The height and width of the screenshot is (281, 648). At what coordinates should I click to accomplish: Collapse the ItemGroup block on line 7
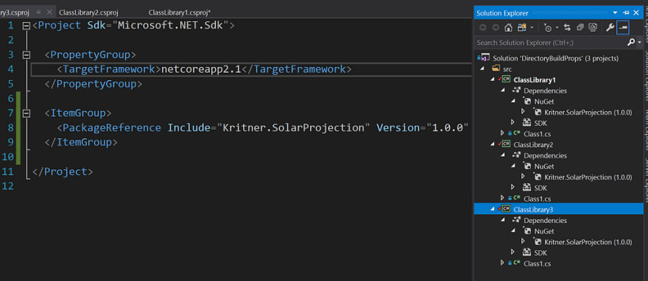click(27, 113)
